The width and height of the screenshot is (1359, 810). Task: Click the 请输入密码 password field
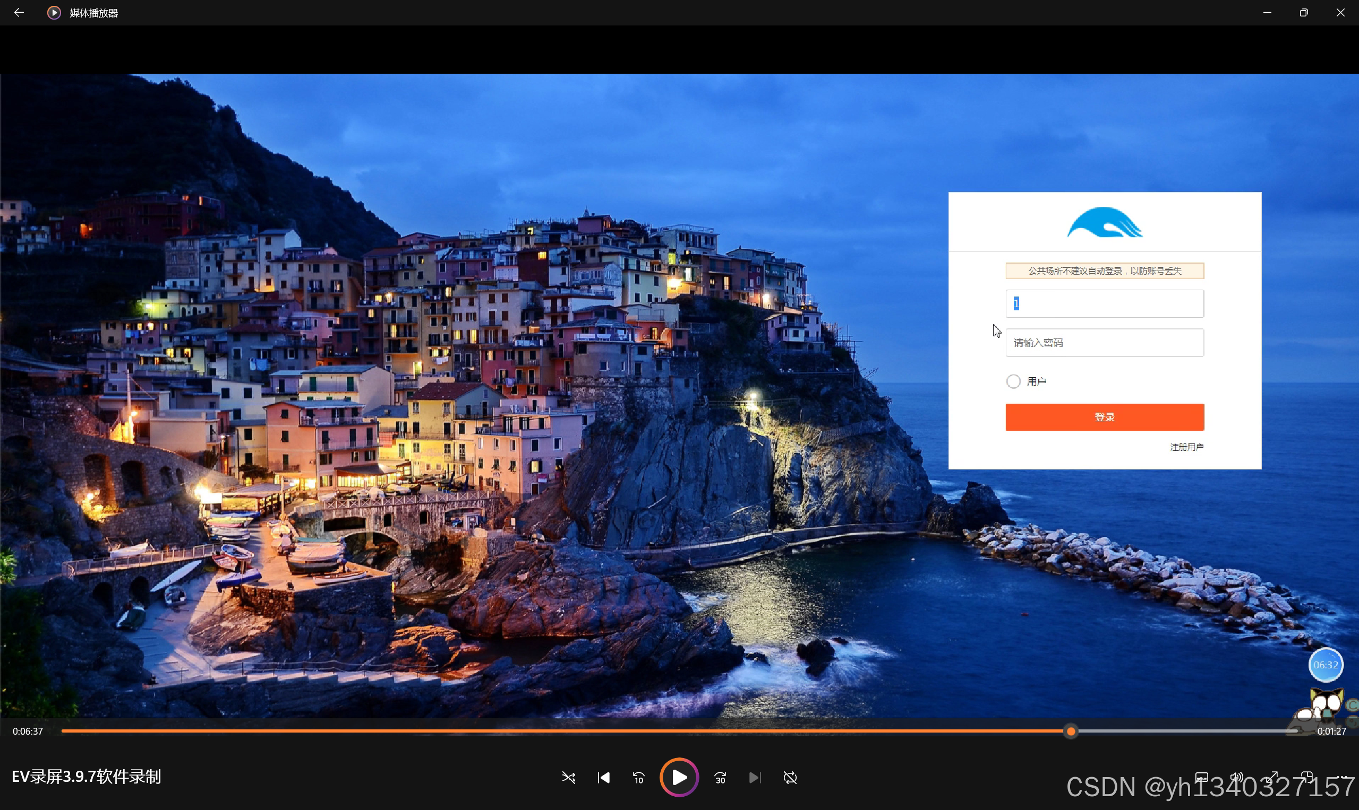coord(1105,343)
